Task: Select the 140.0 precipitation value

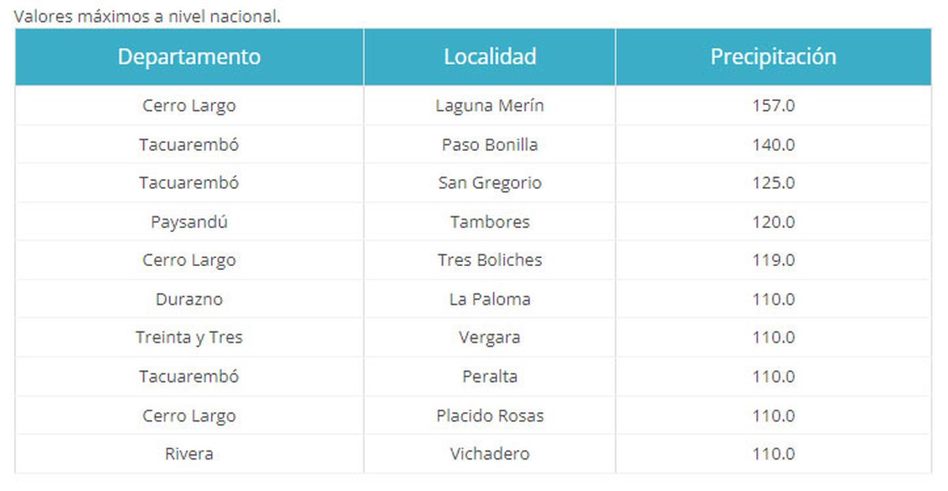Action: pyautogui.click(x=773, y=144)
